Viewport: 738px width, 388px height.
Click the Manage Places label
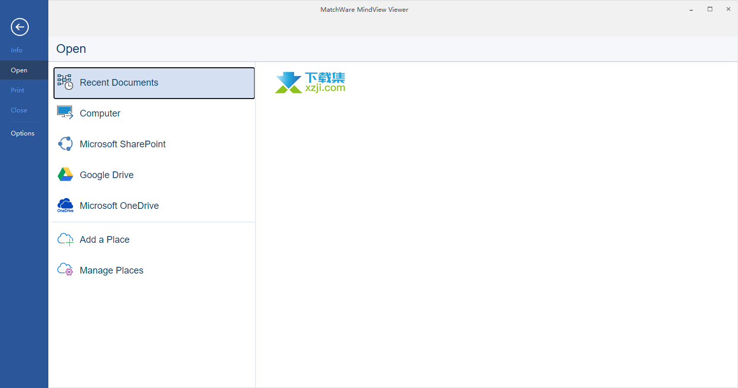[112, 270]
